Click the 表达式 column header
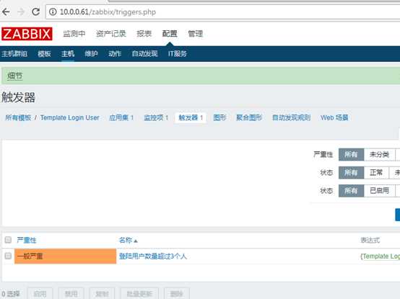 coord(370,240)
